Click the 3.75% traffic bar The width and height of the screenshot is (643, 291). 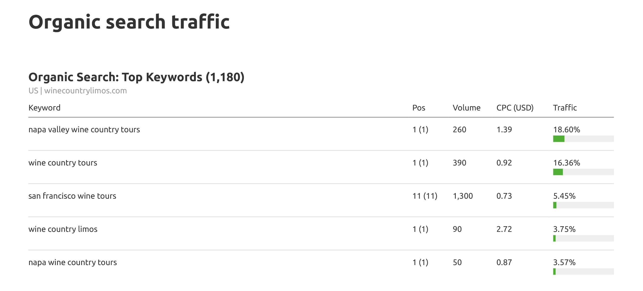[x=583, y=238]
